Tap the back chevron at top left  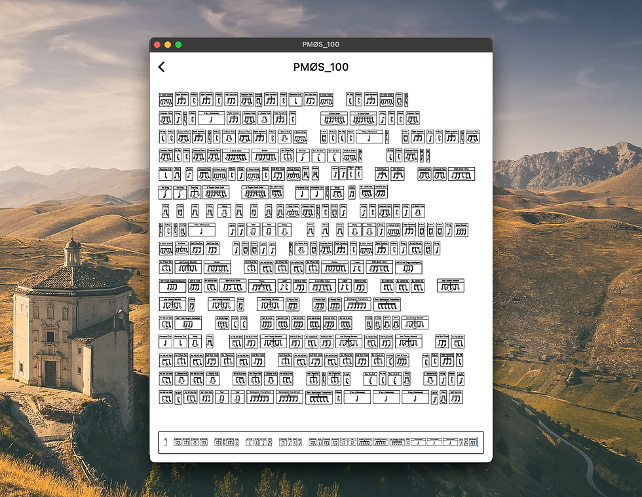(162, 67)
